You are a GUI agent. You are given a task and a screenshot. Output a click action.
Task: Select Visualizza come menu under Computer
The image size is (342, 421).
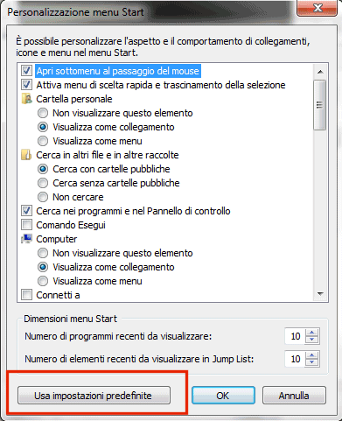[x=43, y=281]
